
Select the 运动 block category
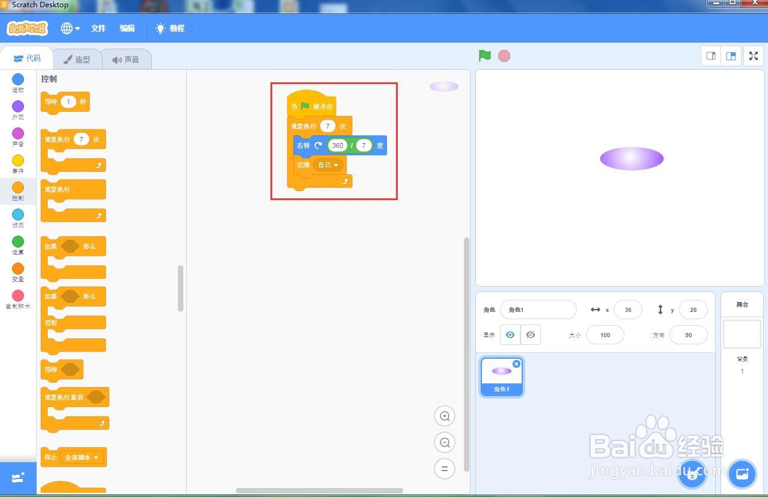[18, 83]
